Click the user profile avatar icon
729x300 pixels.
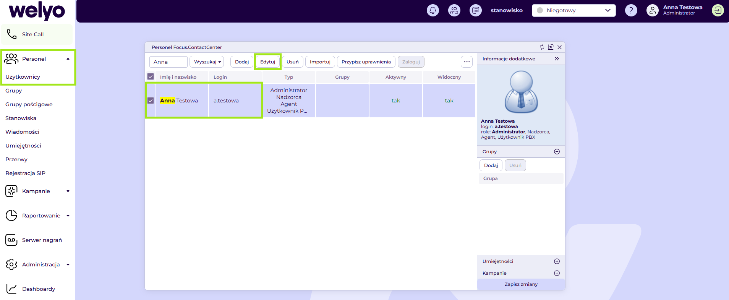click(653, 10)
